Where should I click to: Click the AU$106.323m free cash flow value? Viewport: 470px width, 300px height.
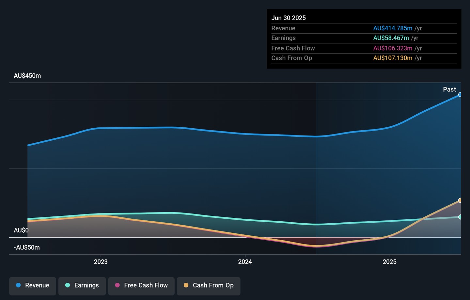pyautogui.click(x=393, y=48)
